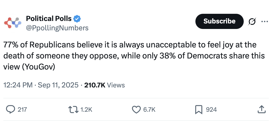Click the 1.2K reposts count
The height and width of the screenshot is (123, 276).
point(86,109)
